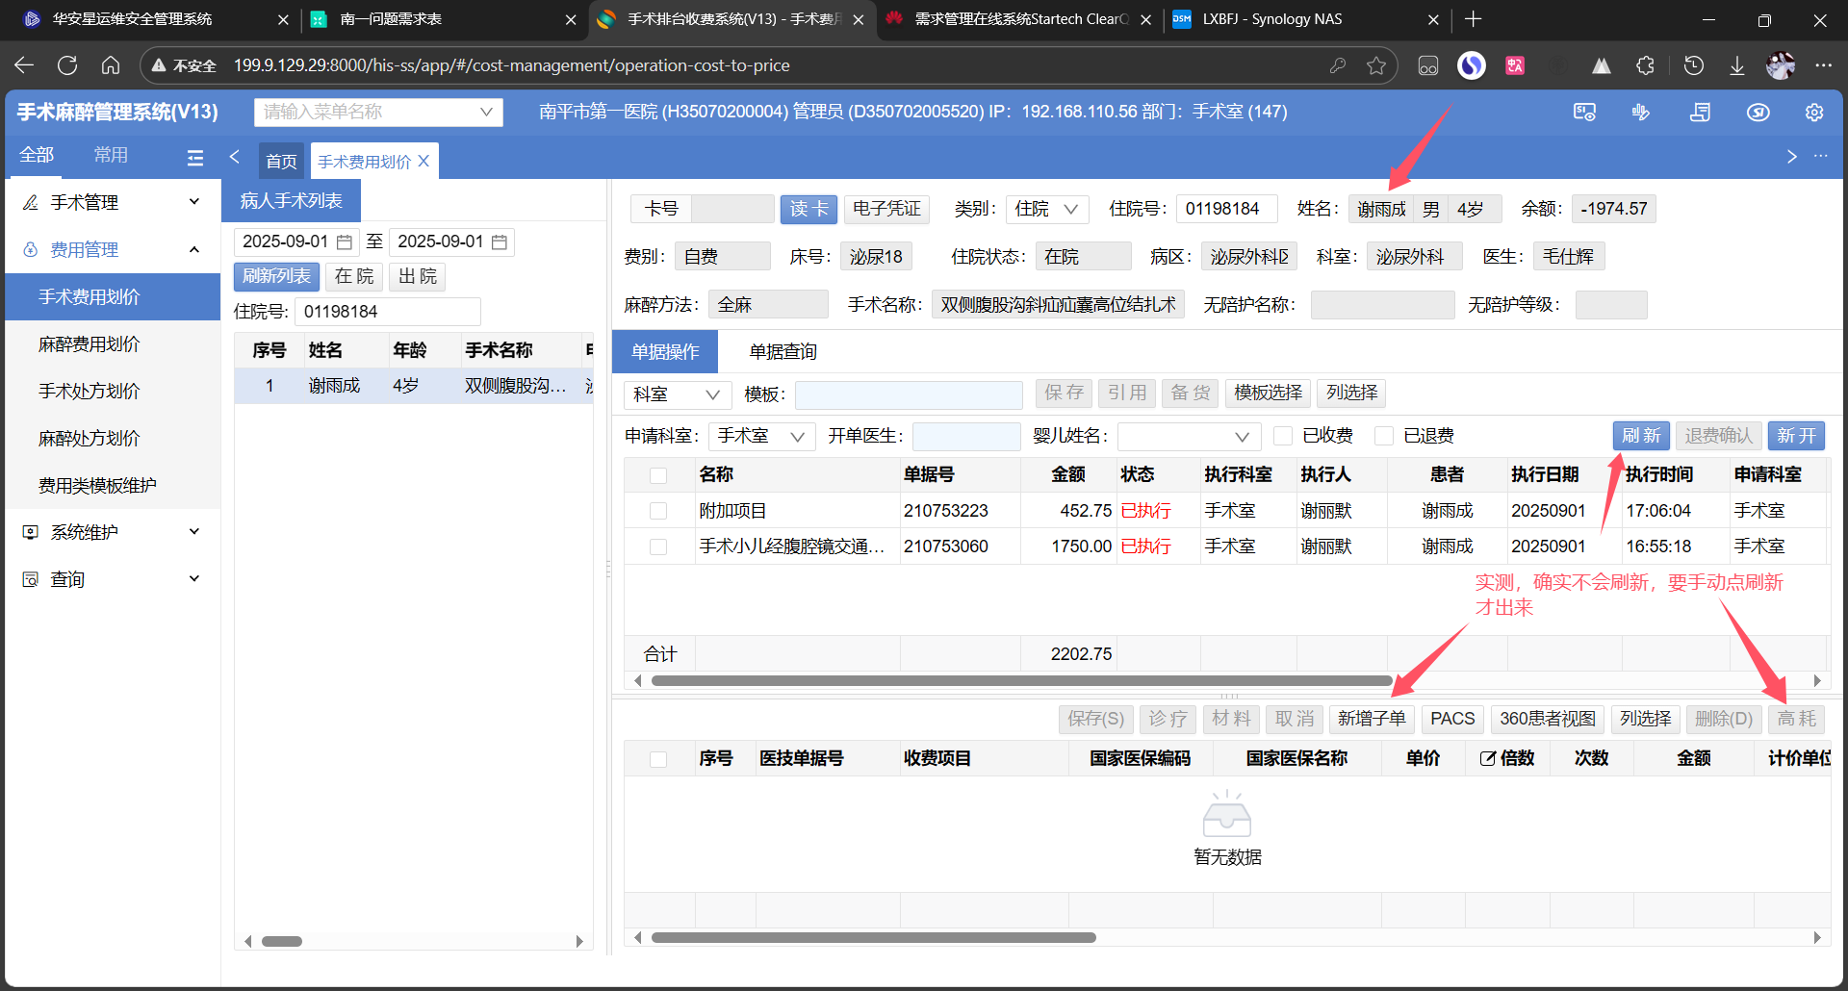Go to the browser home page
This screenshot has height=991, width=1848.
111,65
